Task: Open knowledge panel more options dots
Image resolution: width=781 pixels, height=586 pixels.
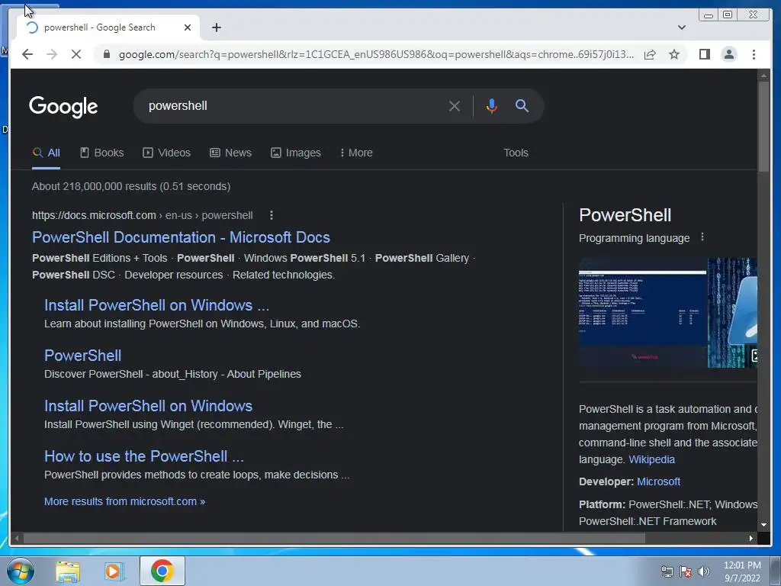Action: 702,237
